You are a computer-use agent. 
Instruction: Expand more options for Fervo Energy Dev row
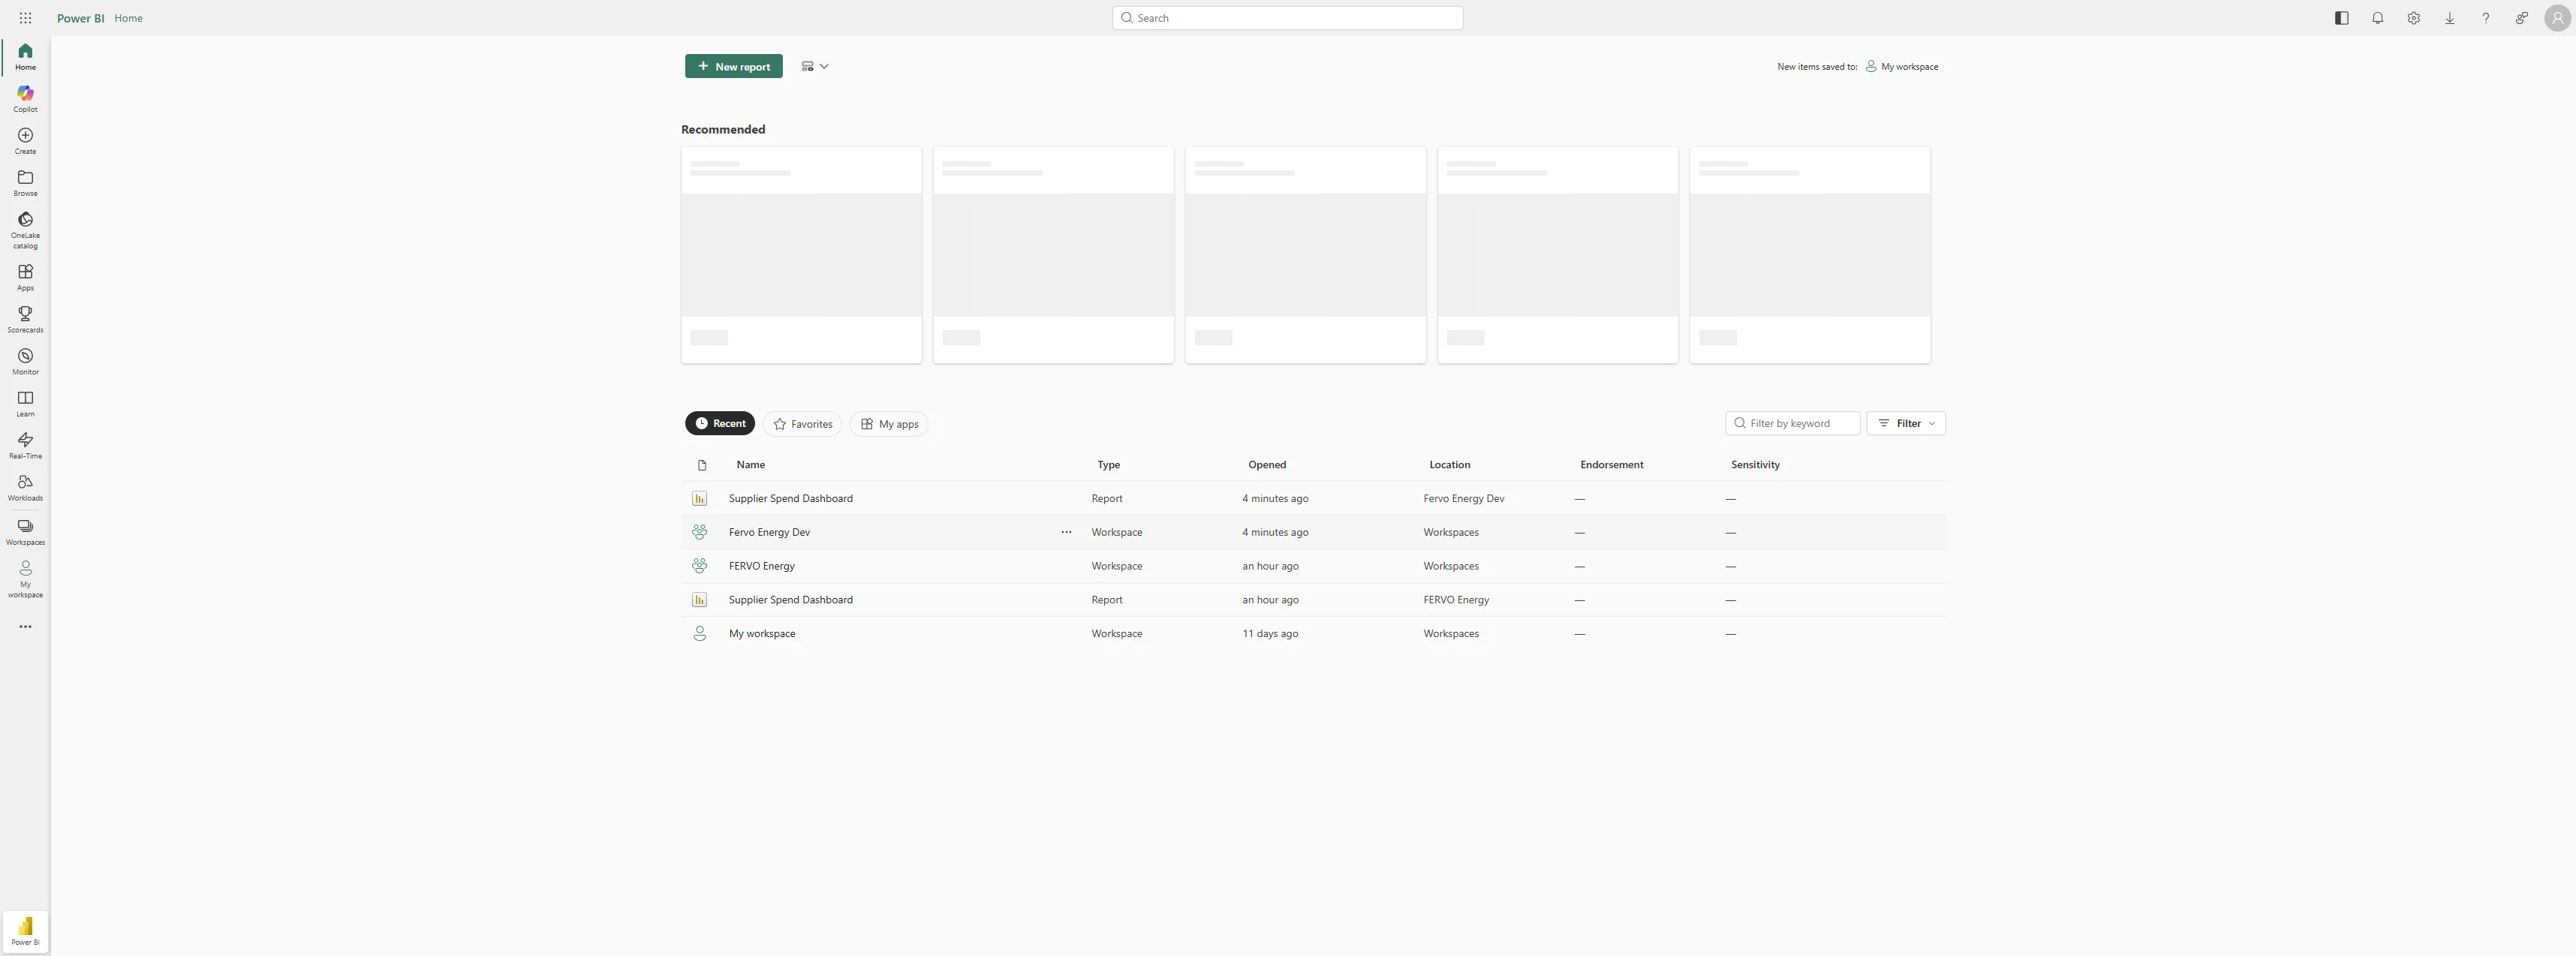click(1066, 532)
